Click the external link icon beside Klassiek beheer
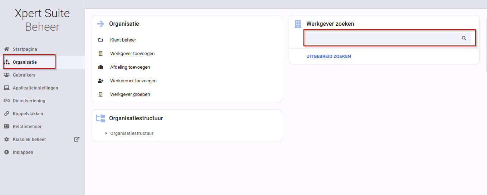 (x=77, y=139)
